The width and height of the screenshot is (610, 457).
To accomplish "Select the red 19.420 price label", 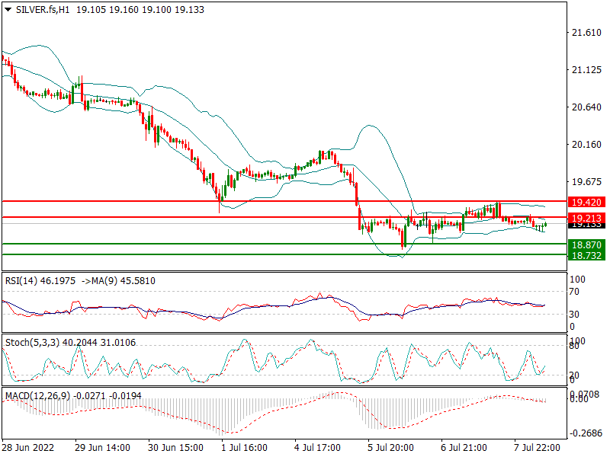I will tap(587, 202).
